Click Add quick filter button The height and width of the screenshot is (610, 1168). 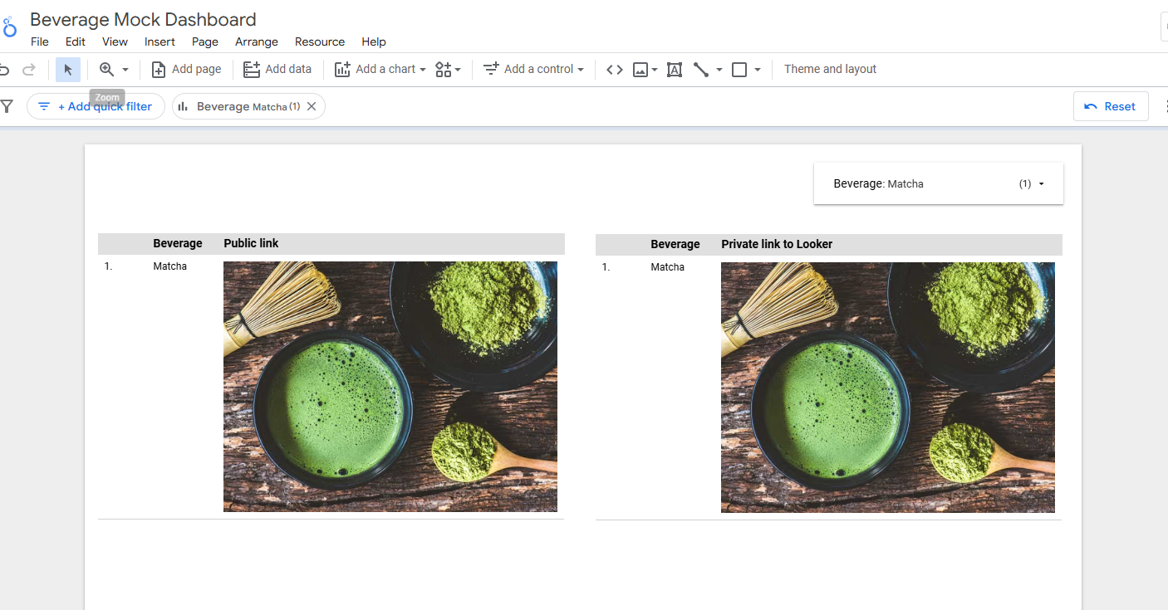tap(96, 106)
